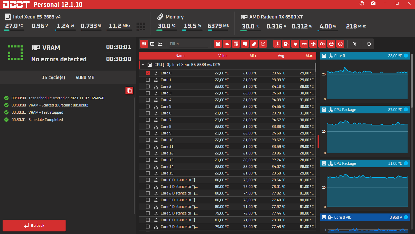Click the '4080 MB' value
This screenshot has width=415, height=234.
[85, 77]
